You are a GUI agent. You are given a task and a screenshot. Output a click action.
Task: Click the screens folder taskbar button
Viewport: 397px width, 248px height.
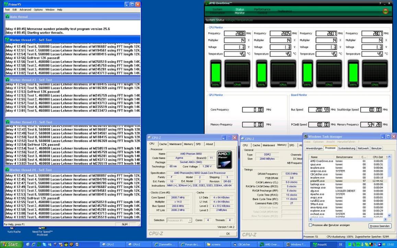(x=216, y=245)
